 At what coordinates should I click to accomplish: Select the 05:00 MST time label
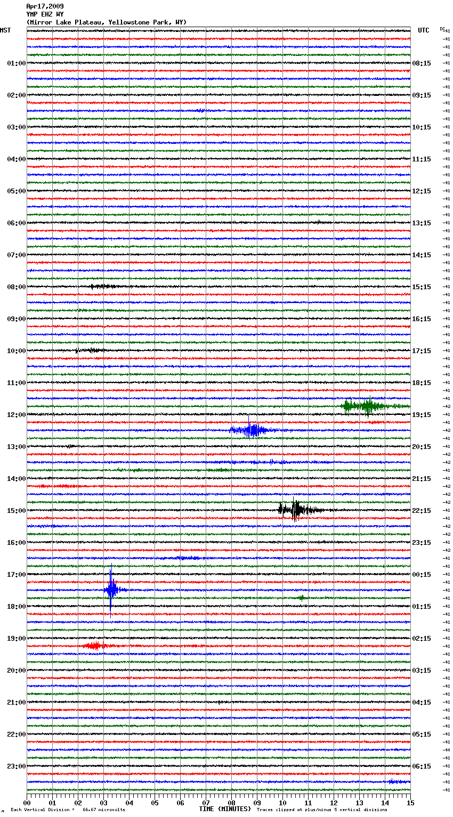tap(16, 191)
